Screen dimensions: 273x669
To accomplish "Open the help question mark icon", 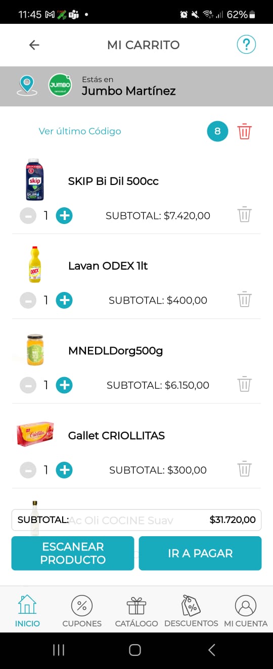I will pyautogui.click(x=246, y=45).
